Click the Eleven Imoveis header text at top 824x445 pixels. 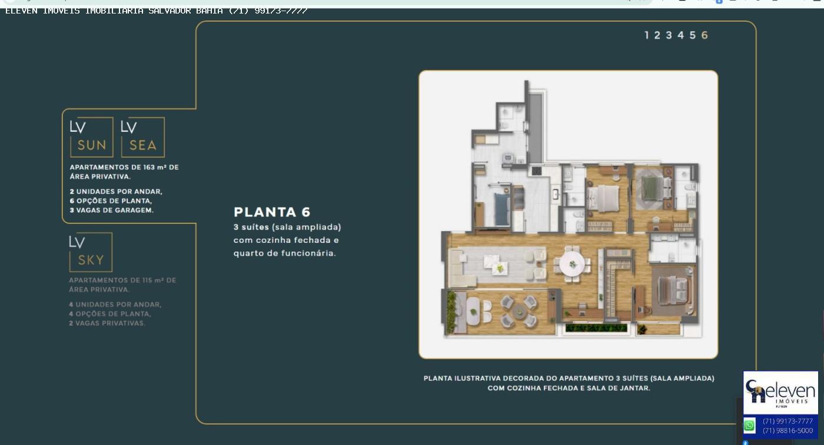point(156,11)
